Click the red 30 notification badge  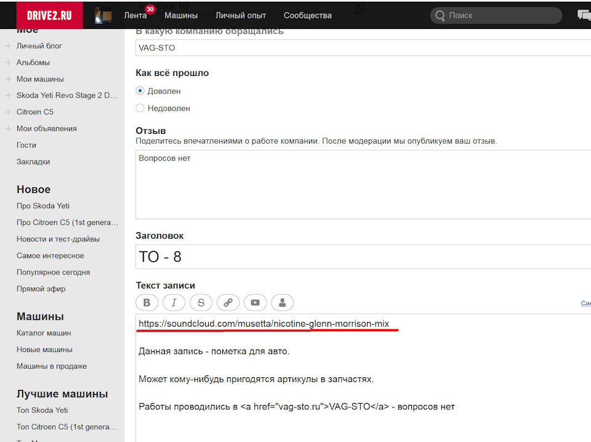click(x=150, y=9)
